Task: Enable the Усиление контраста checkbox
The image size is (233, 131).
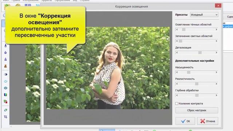Action: (x=177, y=103)
